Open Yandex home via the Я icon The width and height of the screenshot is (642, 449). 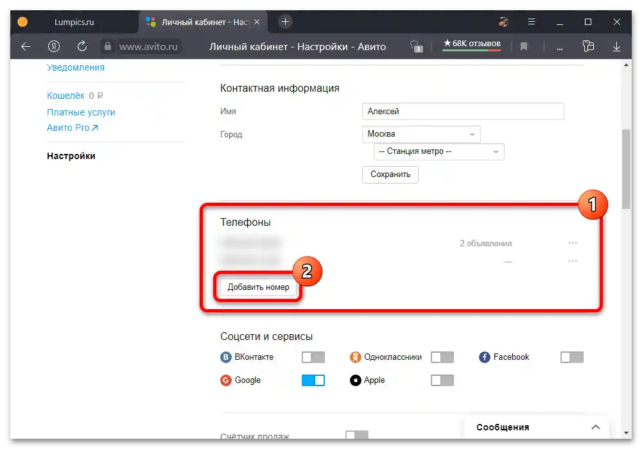tap(54, 46)
